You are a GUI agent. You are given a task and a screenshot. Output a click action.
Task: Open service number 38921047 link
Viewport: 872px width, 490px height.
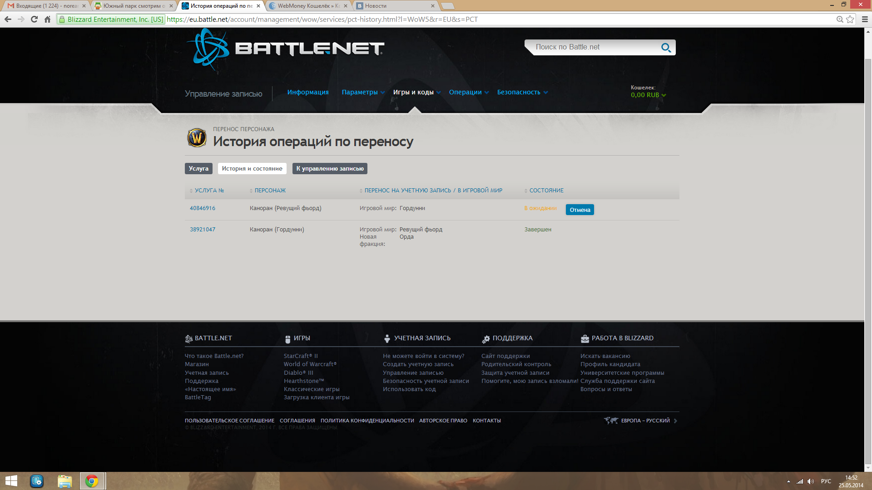point(203,230)
